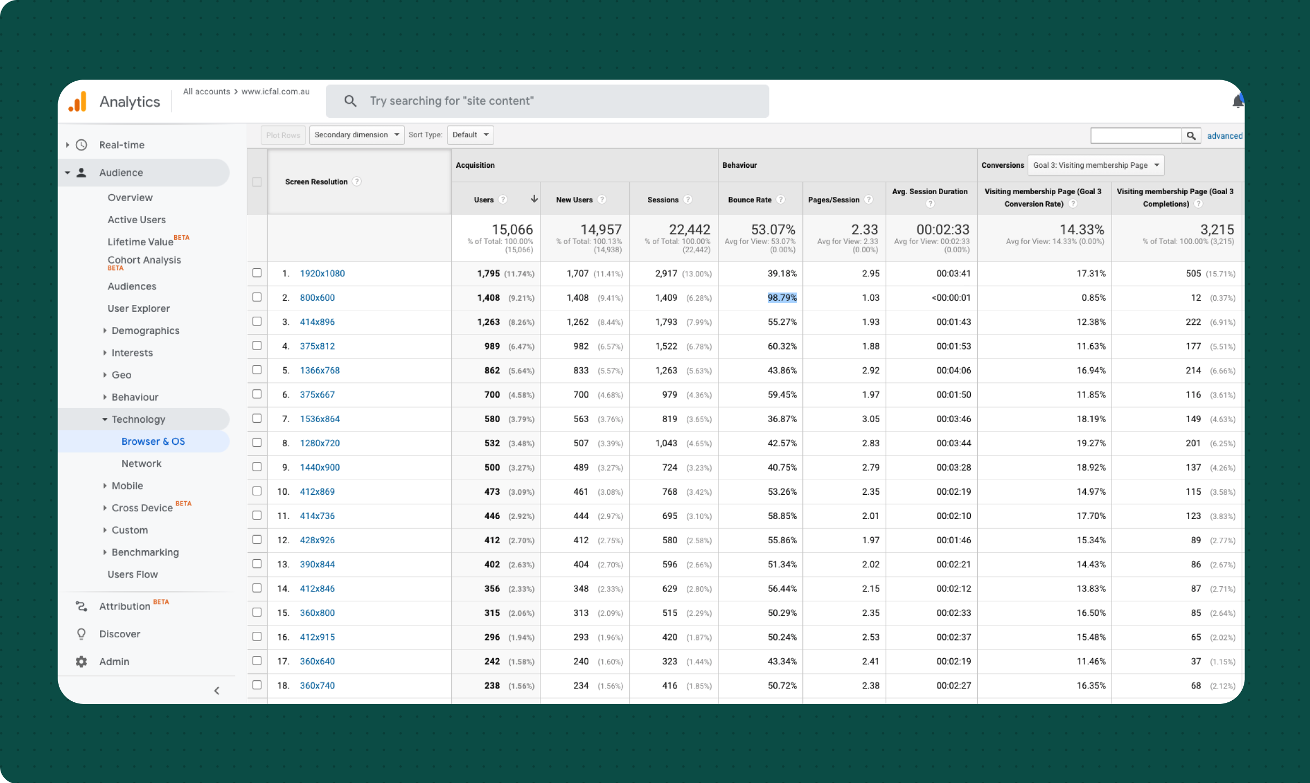
Task: Click the table search magnifier button
Action: pyautogui.click(x=1191, y=136)
